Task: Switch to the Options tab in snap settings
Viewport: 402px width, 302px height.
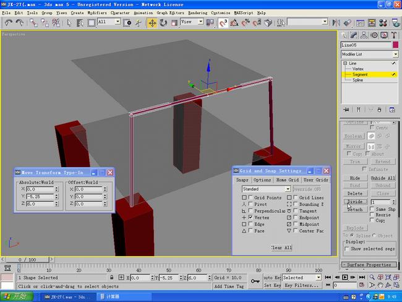Action: click(262, 180)
